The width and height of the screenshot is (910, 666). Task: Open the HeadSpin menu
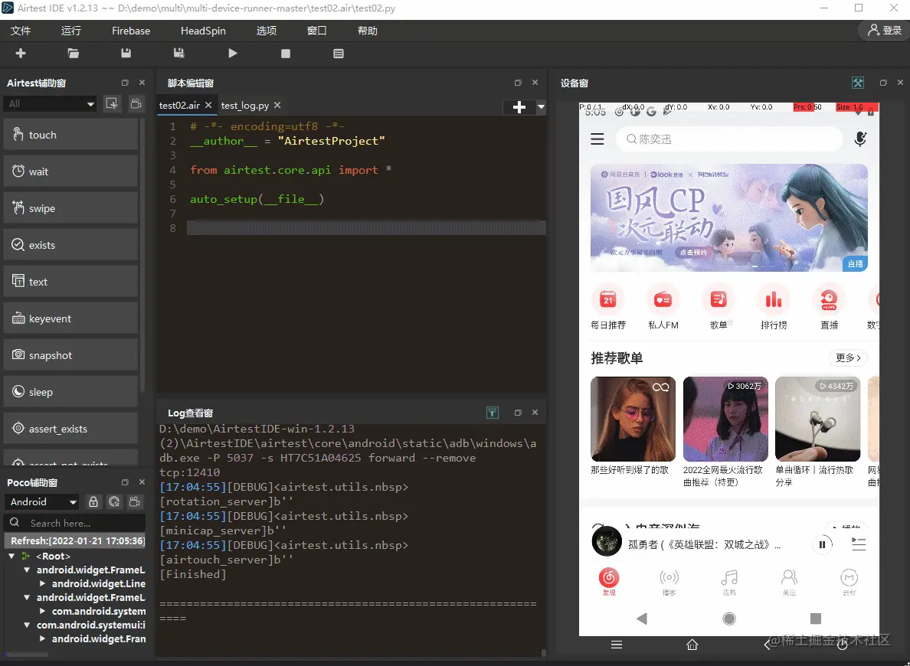coord(203,31)
